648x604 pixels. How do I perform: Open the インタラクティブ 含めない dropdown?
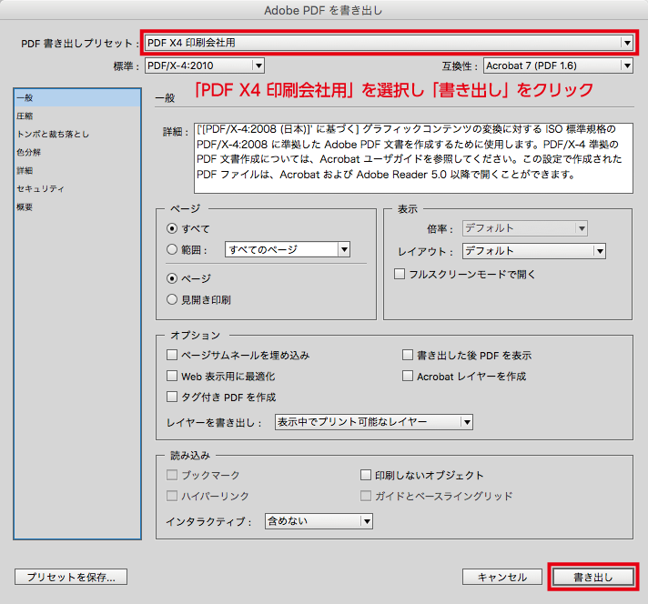(319, 521)
